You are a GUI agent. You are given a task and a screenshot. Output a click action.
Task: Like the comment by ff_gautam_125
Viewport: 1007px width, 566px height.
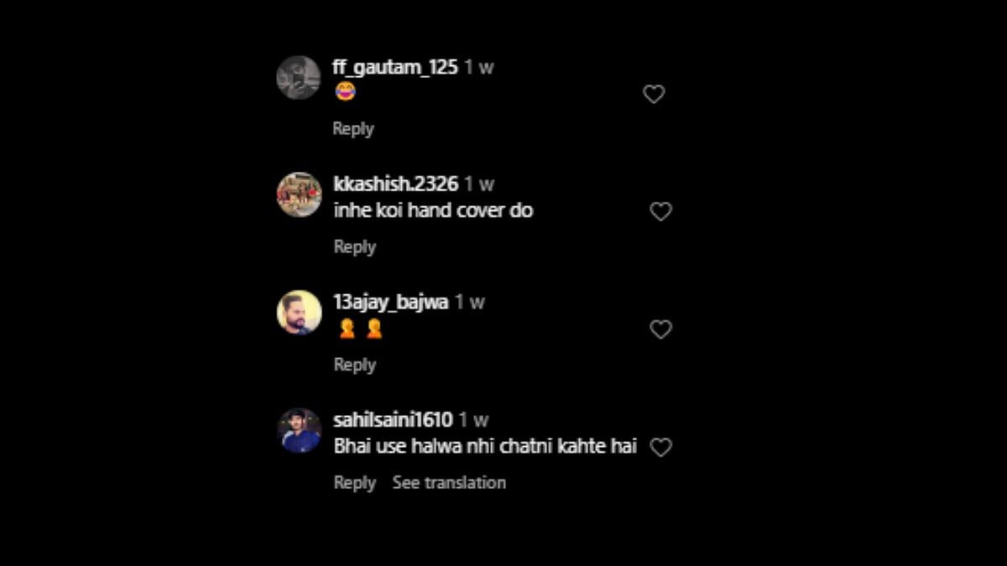point(654,95)
